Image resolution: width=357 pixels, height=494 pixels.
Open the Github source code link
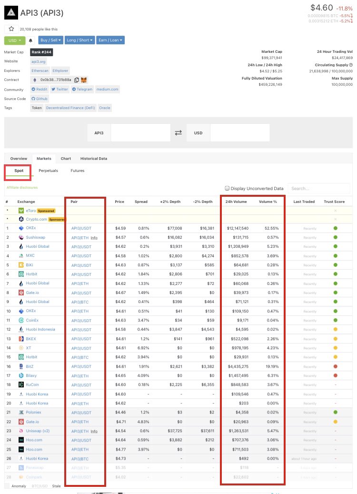pos(40,99)
